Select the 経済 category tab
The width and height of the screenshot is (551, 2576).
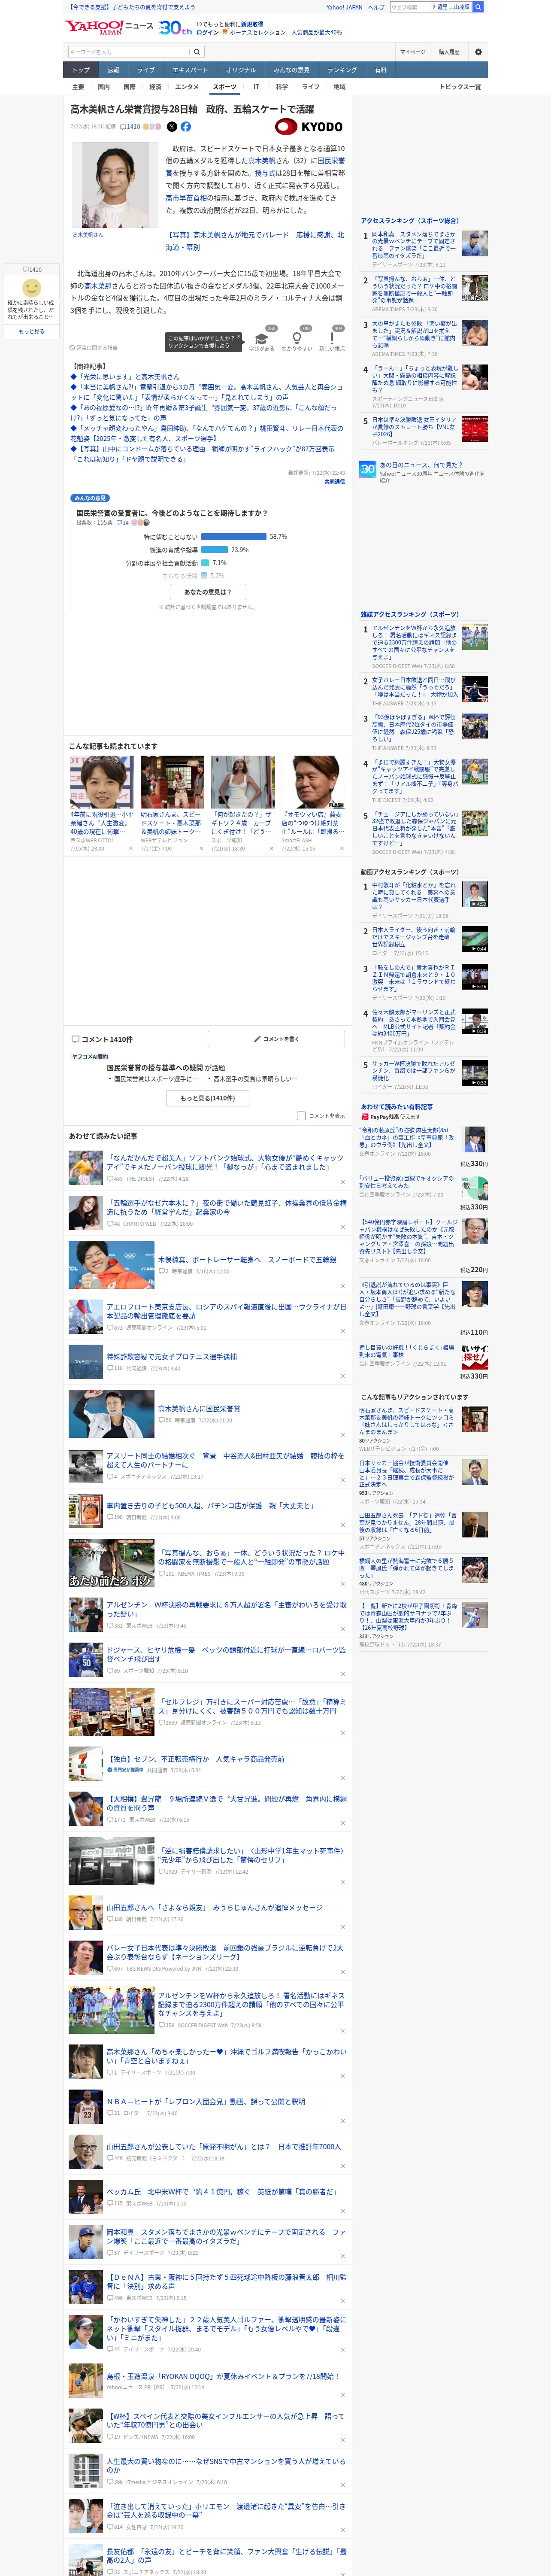coord(155,87)
